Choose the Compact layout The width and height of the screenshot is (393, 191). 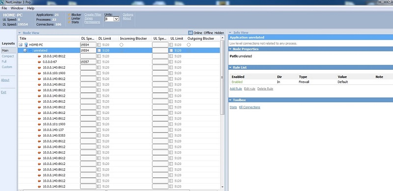(x=8, y=56)
